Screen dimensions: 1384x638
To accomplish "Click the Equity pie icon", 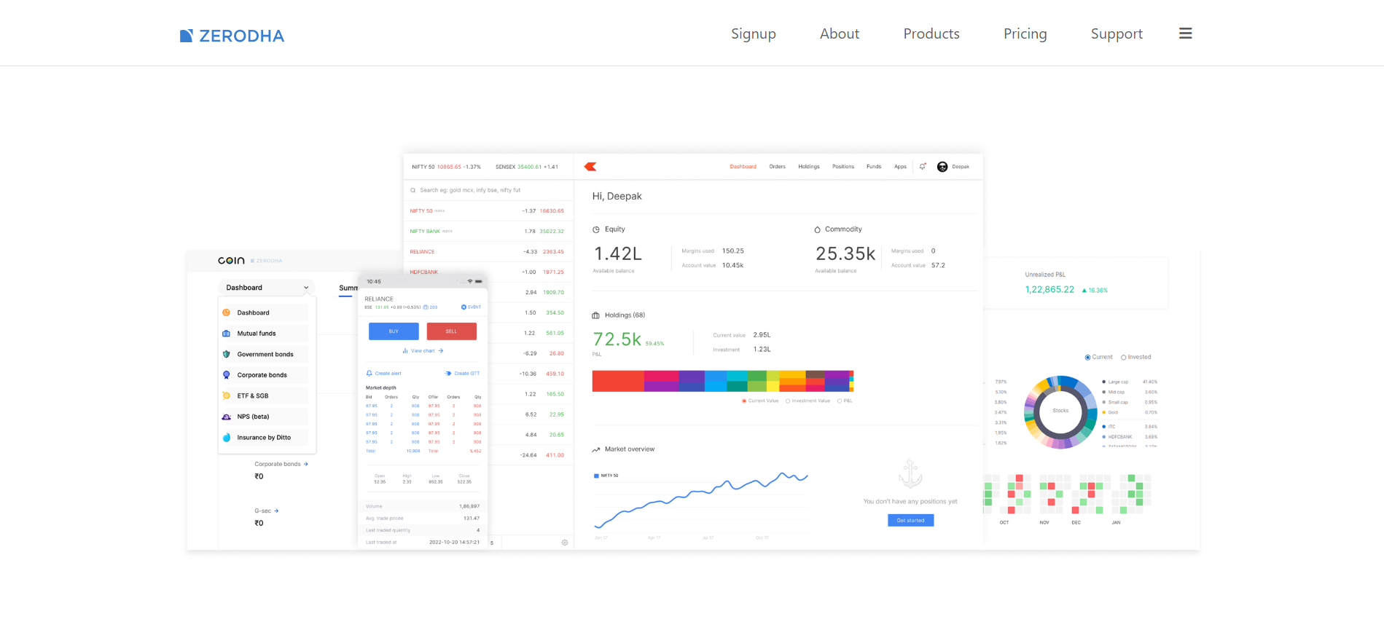I will pos(596,229).
